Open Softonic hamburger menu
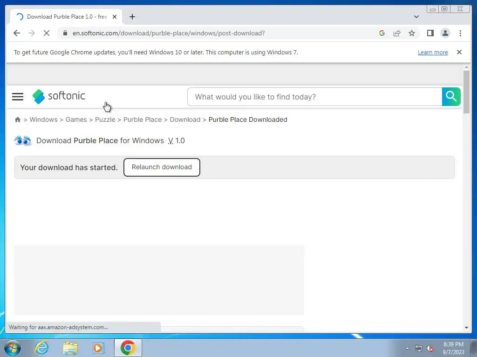The width and height of the screenshot is (477, 357). coord(18,97)
